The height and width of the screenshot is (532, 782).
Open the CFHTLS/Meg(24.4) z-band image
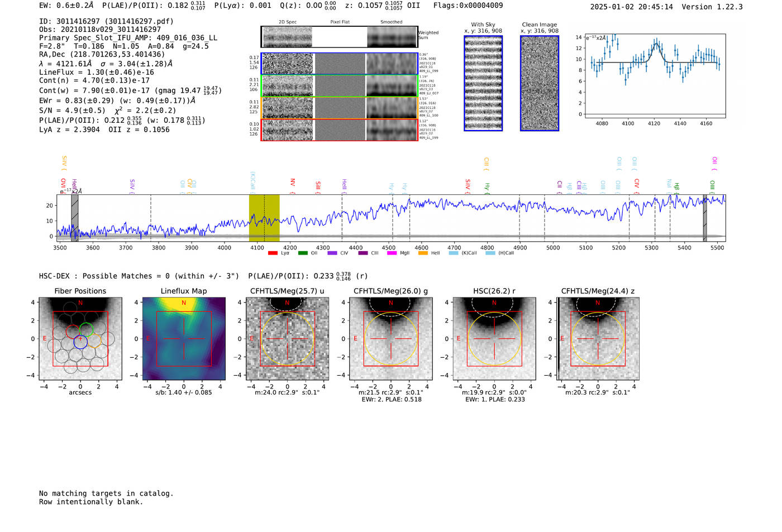[x=598, y=339]
